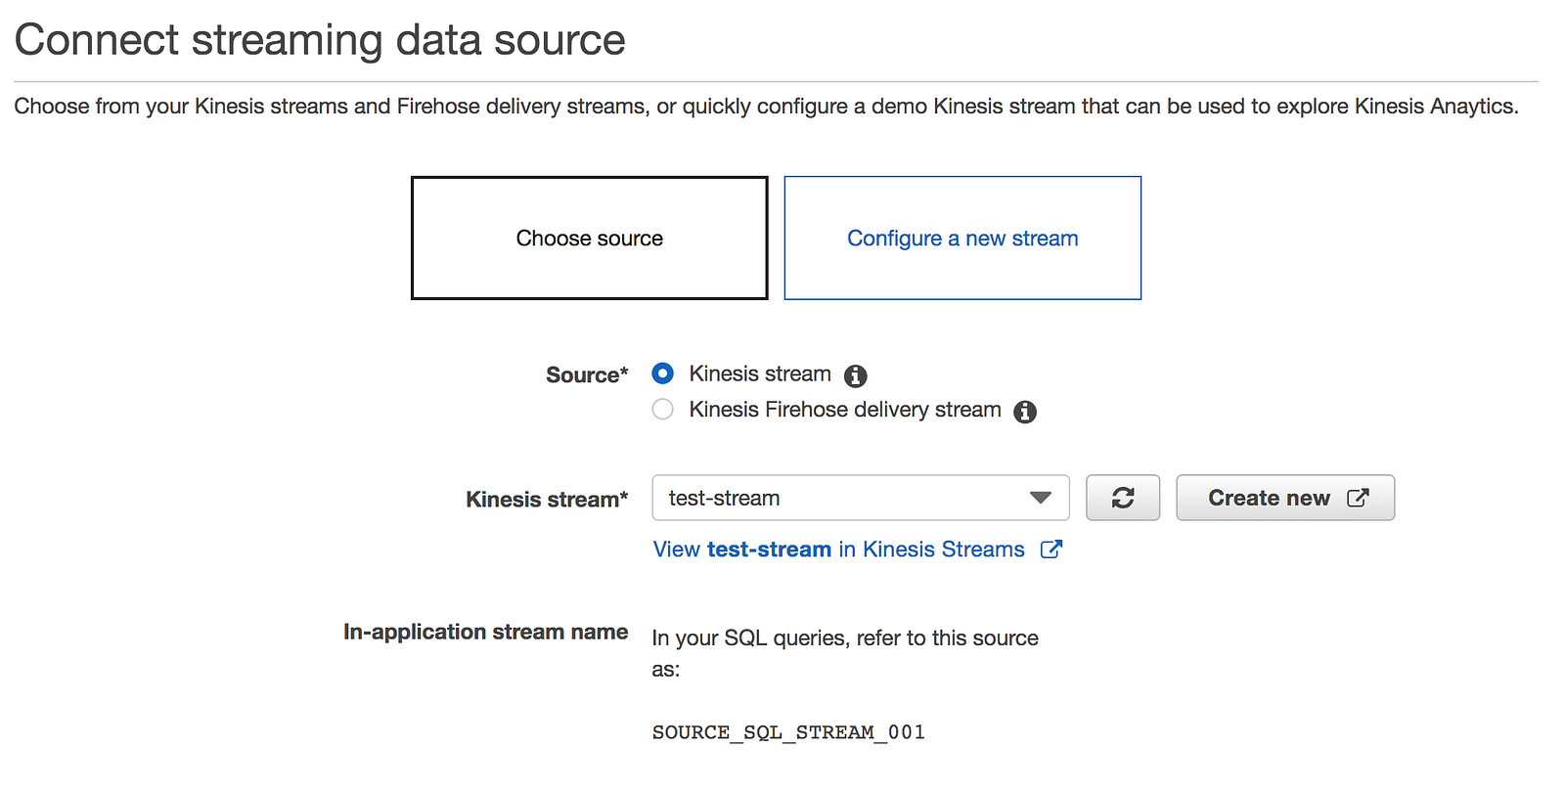Click the In-application stream name label

click(x=485, y=632)
